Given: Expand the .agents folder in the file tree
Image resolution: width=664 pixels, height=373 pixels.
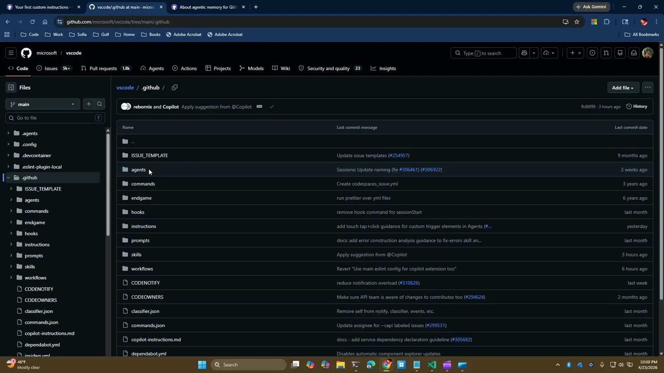Looking at the screenshot, I should 8,133.
